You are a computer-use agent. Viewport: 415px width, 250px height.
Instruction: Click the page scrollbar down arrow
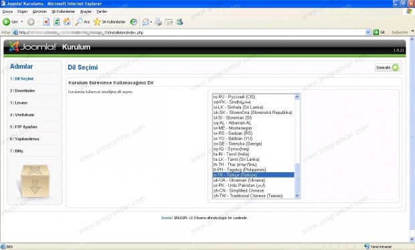(412, 239)
